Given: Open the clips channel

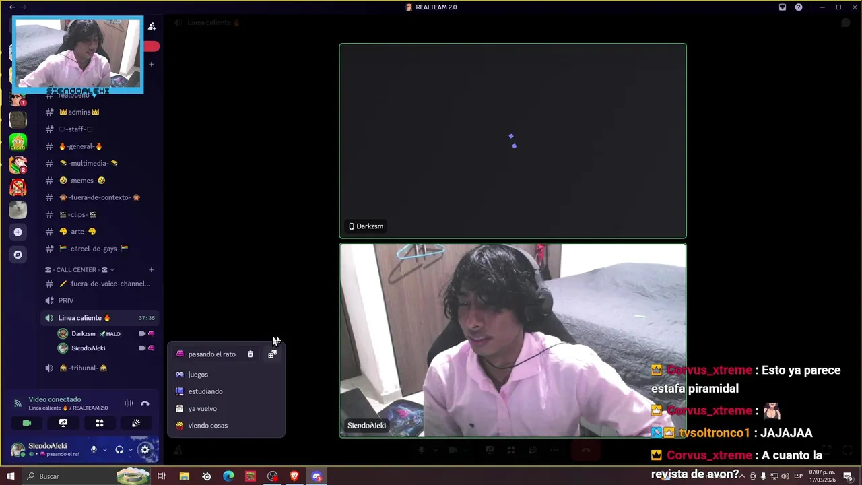Looking at the screenshot, I should coord(100,214).
